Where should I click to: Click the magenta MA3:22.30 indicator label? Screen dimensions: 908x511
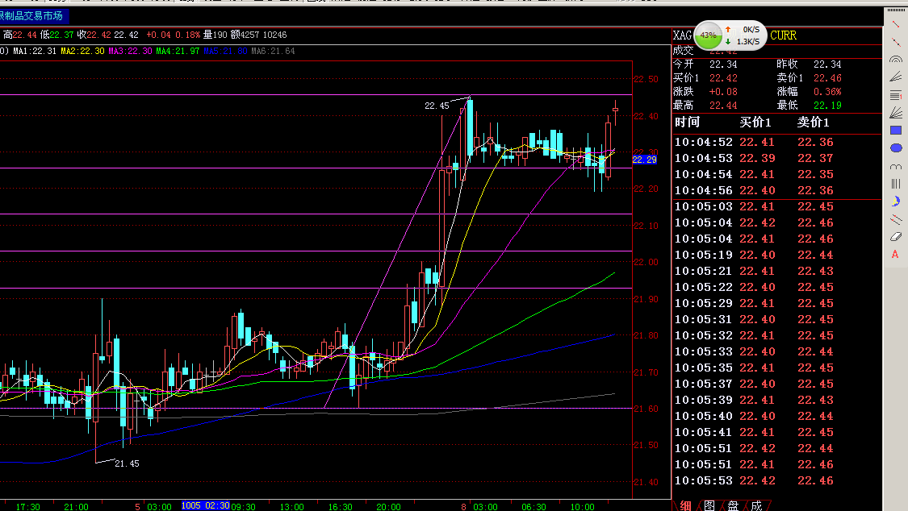(x=130, y=51)
